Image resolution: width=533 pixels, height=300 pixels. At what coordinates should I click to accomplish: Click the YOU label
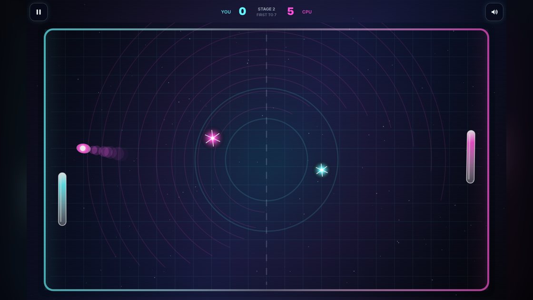pos(226,12)
